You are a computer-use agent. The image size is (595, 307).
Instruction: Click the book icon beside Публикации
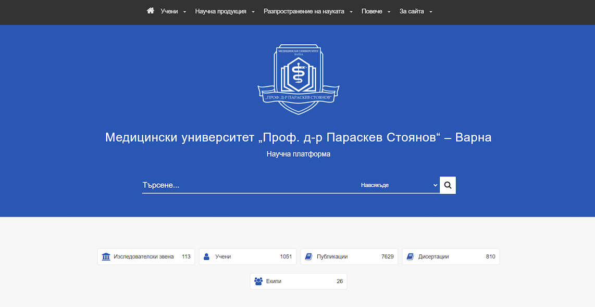308,257
